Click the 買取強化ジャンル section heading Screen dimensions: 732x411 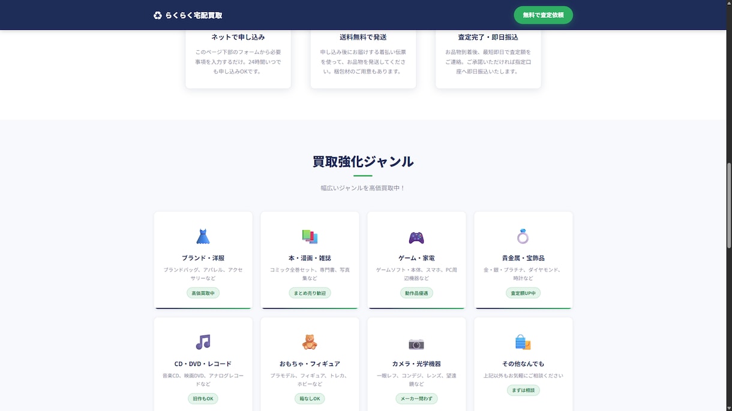point(363,162)
